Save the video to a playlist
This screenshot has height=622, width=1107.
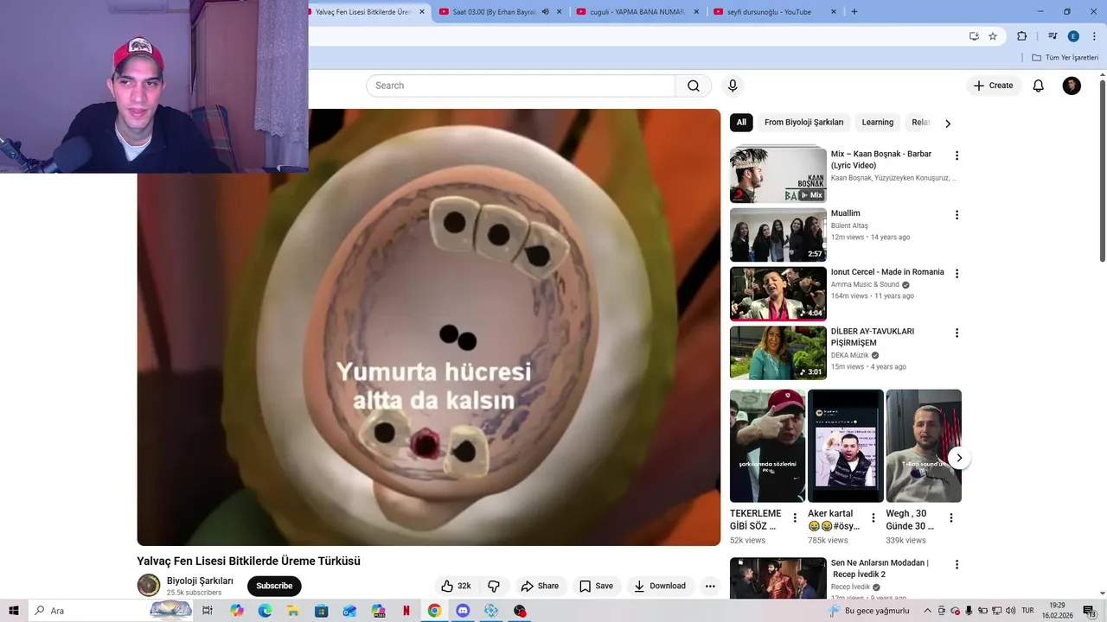(596, 586)
